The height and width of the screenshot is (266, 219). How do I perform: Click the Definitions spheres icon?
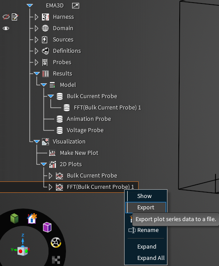(x=45, y=51)
